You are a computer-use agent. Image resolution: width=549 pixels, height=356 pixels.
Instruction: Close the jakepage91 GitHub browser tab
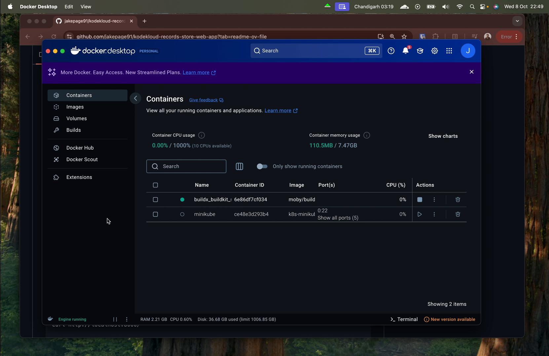131,21
